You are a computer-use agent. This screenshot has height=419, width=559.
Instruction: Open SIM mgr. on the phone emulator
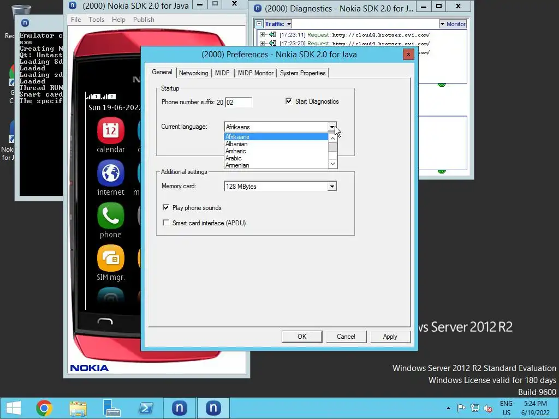coord(110,258)
